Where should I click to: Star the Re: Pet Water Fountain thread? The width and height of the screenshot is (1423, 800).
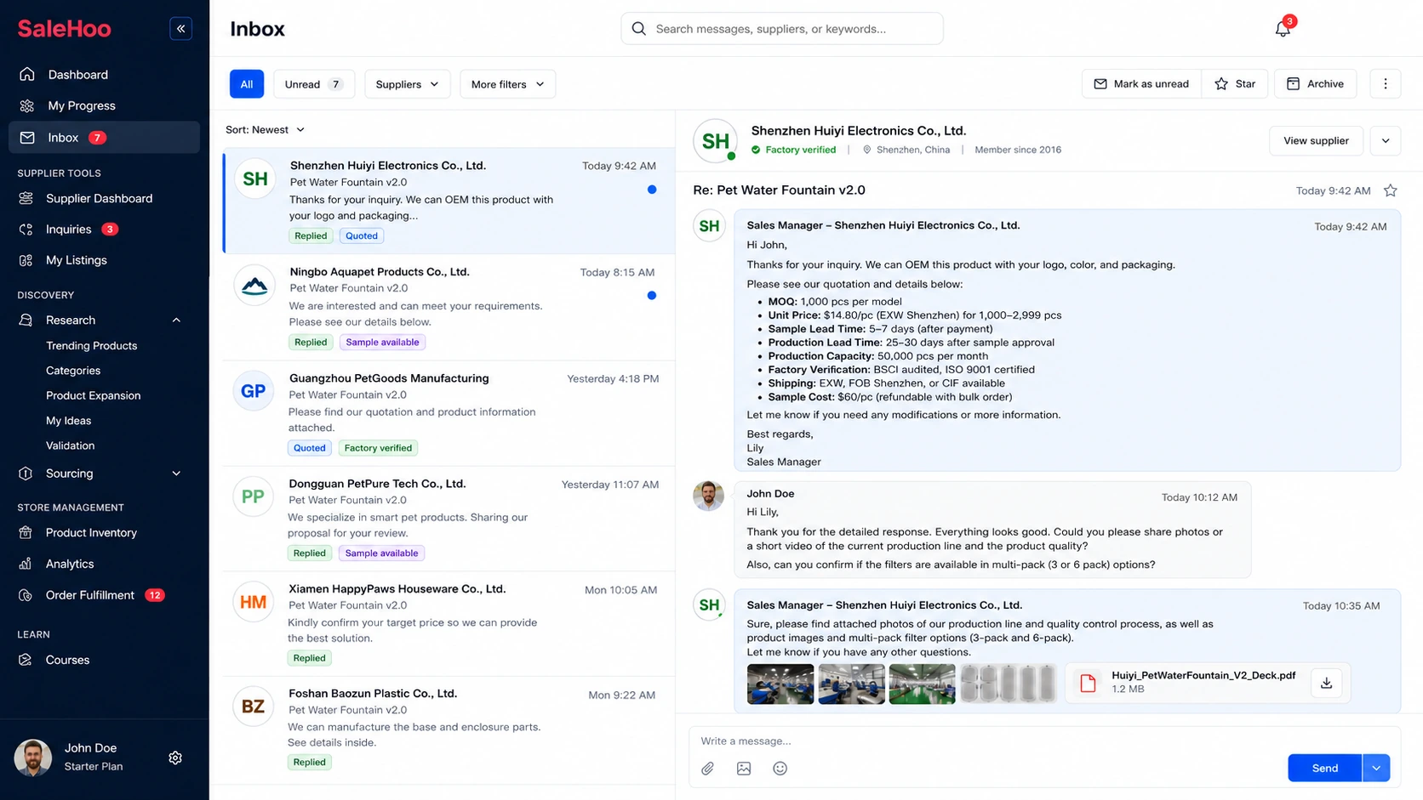coord(1391,190)
